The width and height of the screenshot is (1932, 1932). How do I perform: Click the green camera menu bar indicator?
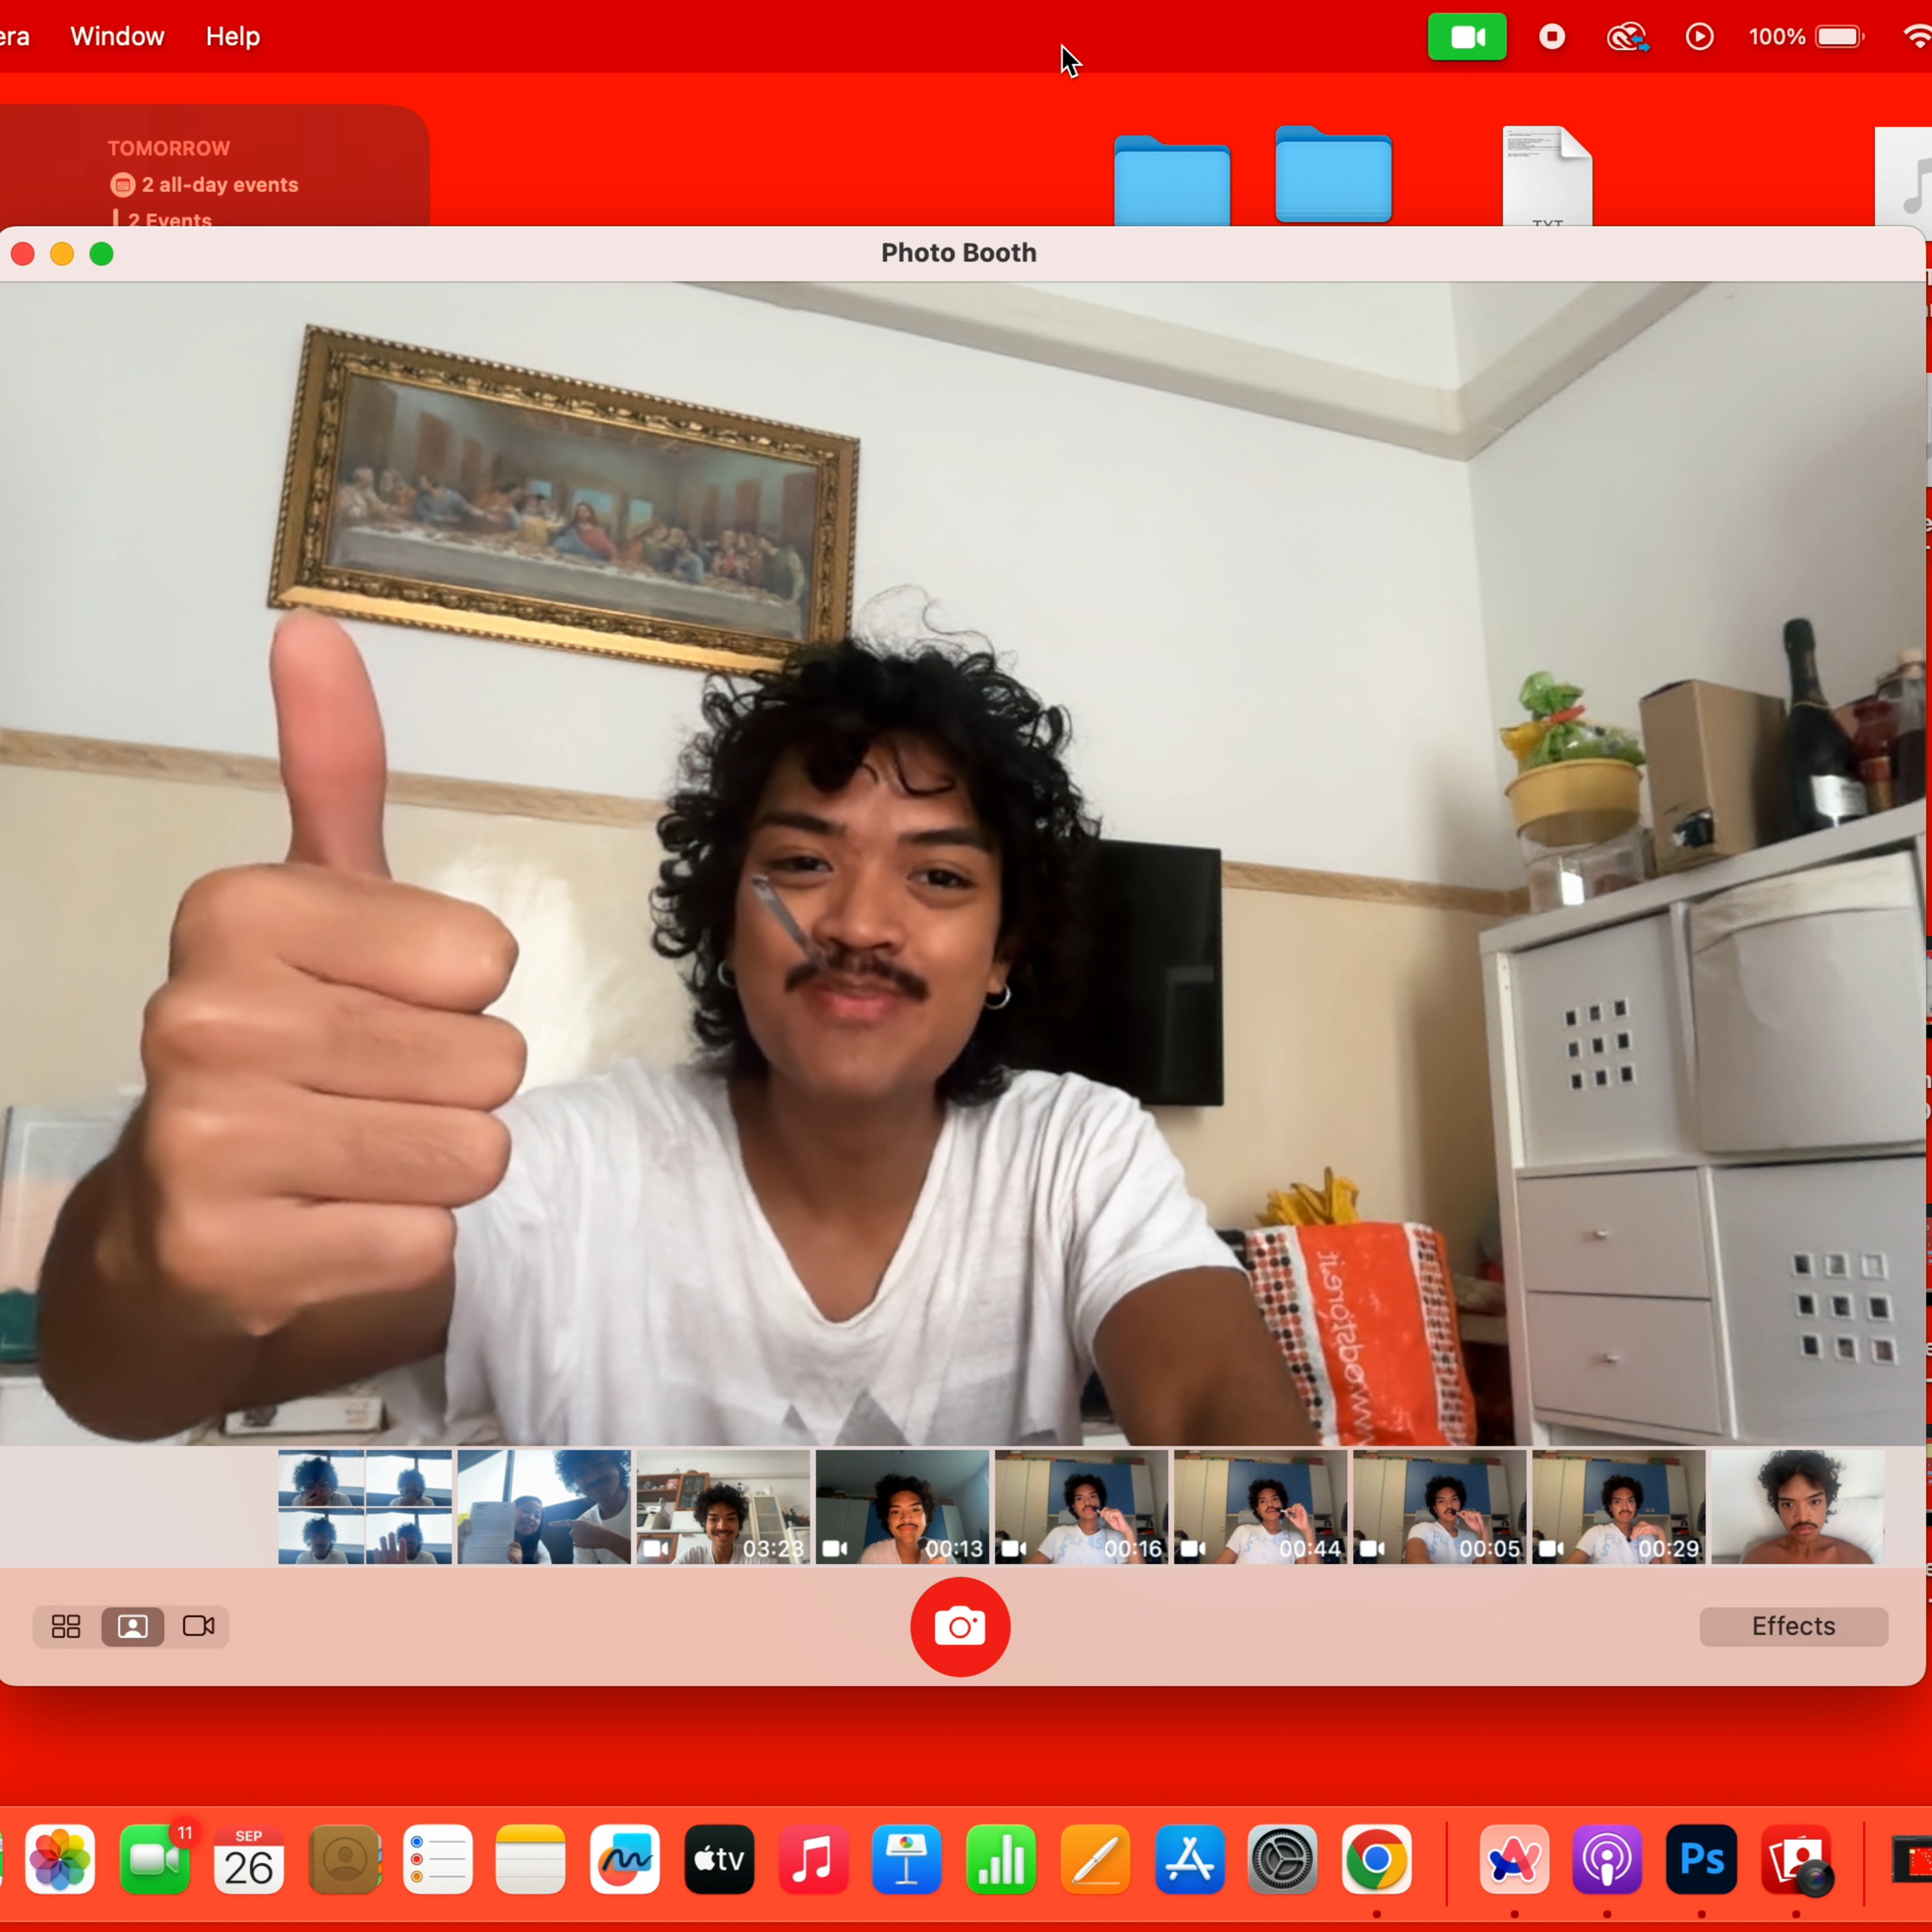(1466, 36)
